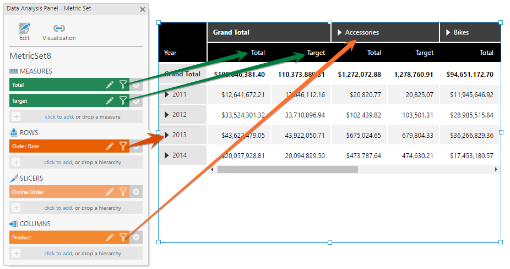Edit the Online Order slicer
Screen dimensions: 510x269
(110, 192)
